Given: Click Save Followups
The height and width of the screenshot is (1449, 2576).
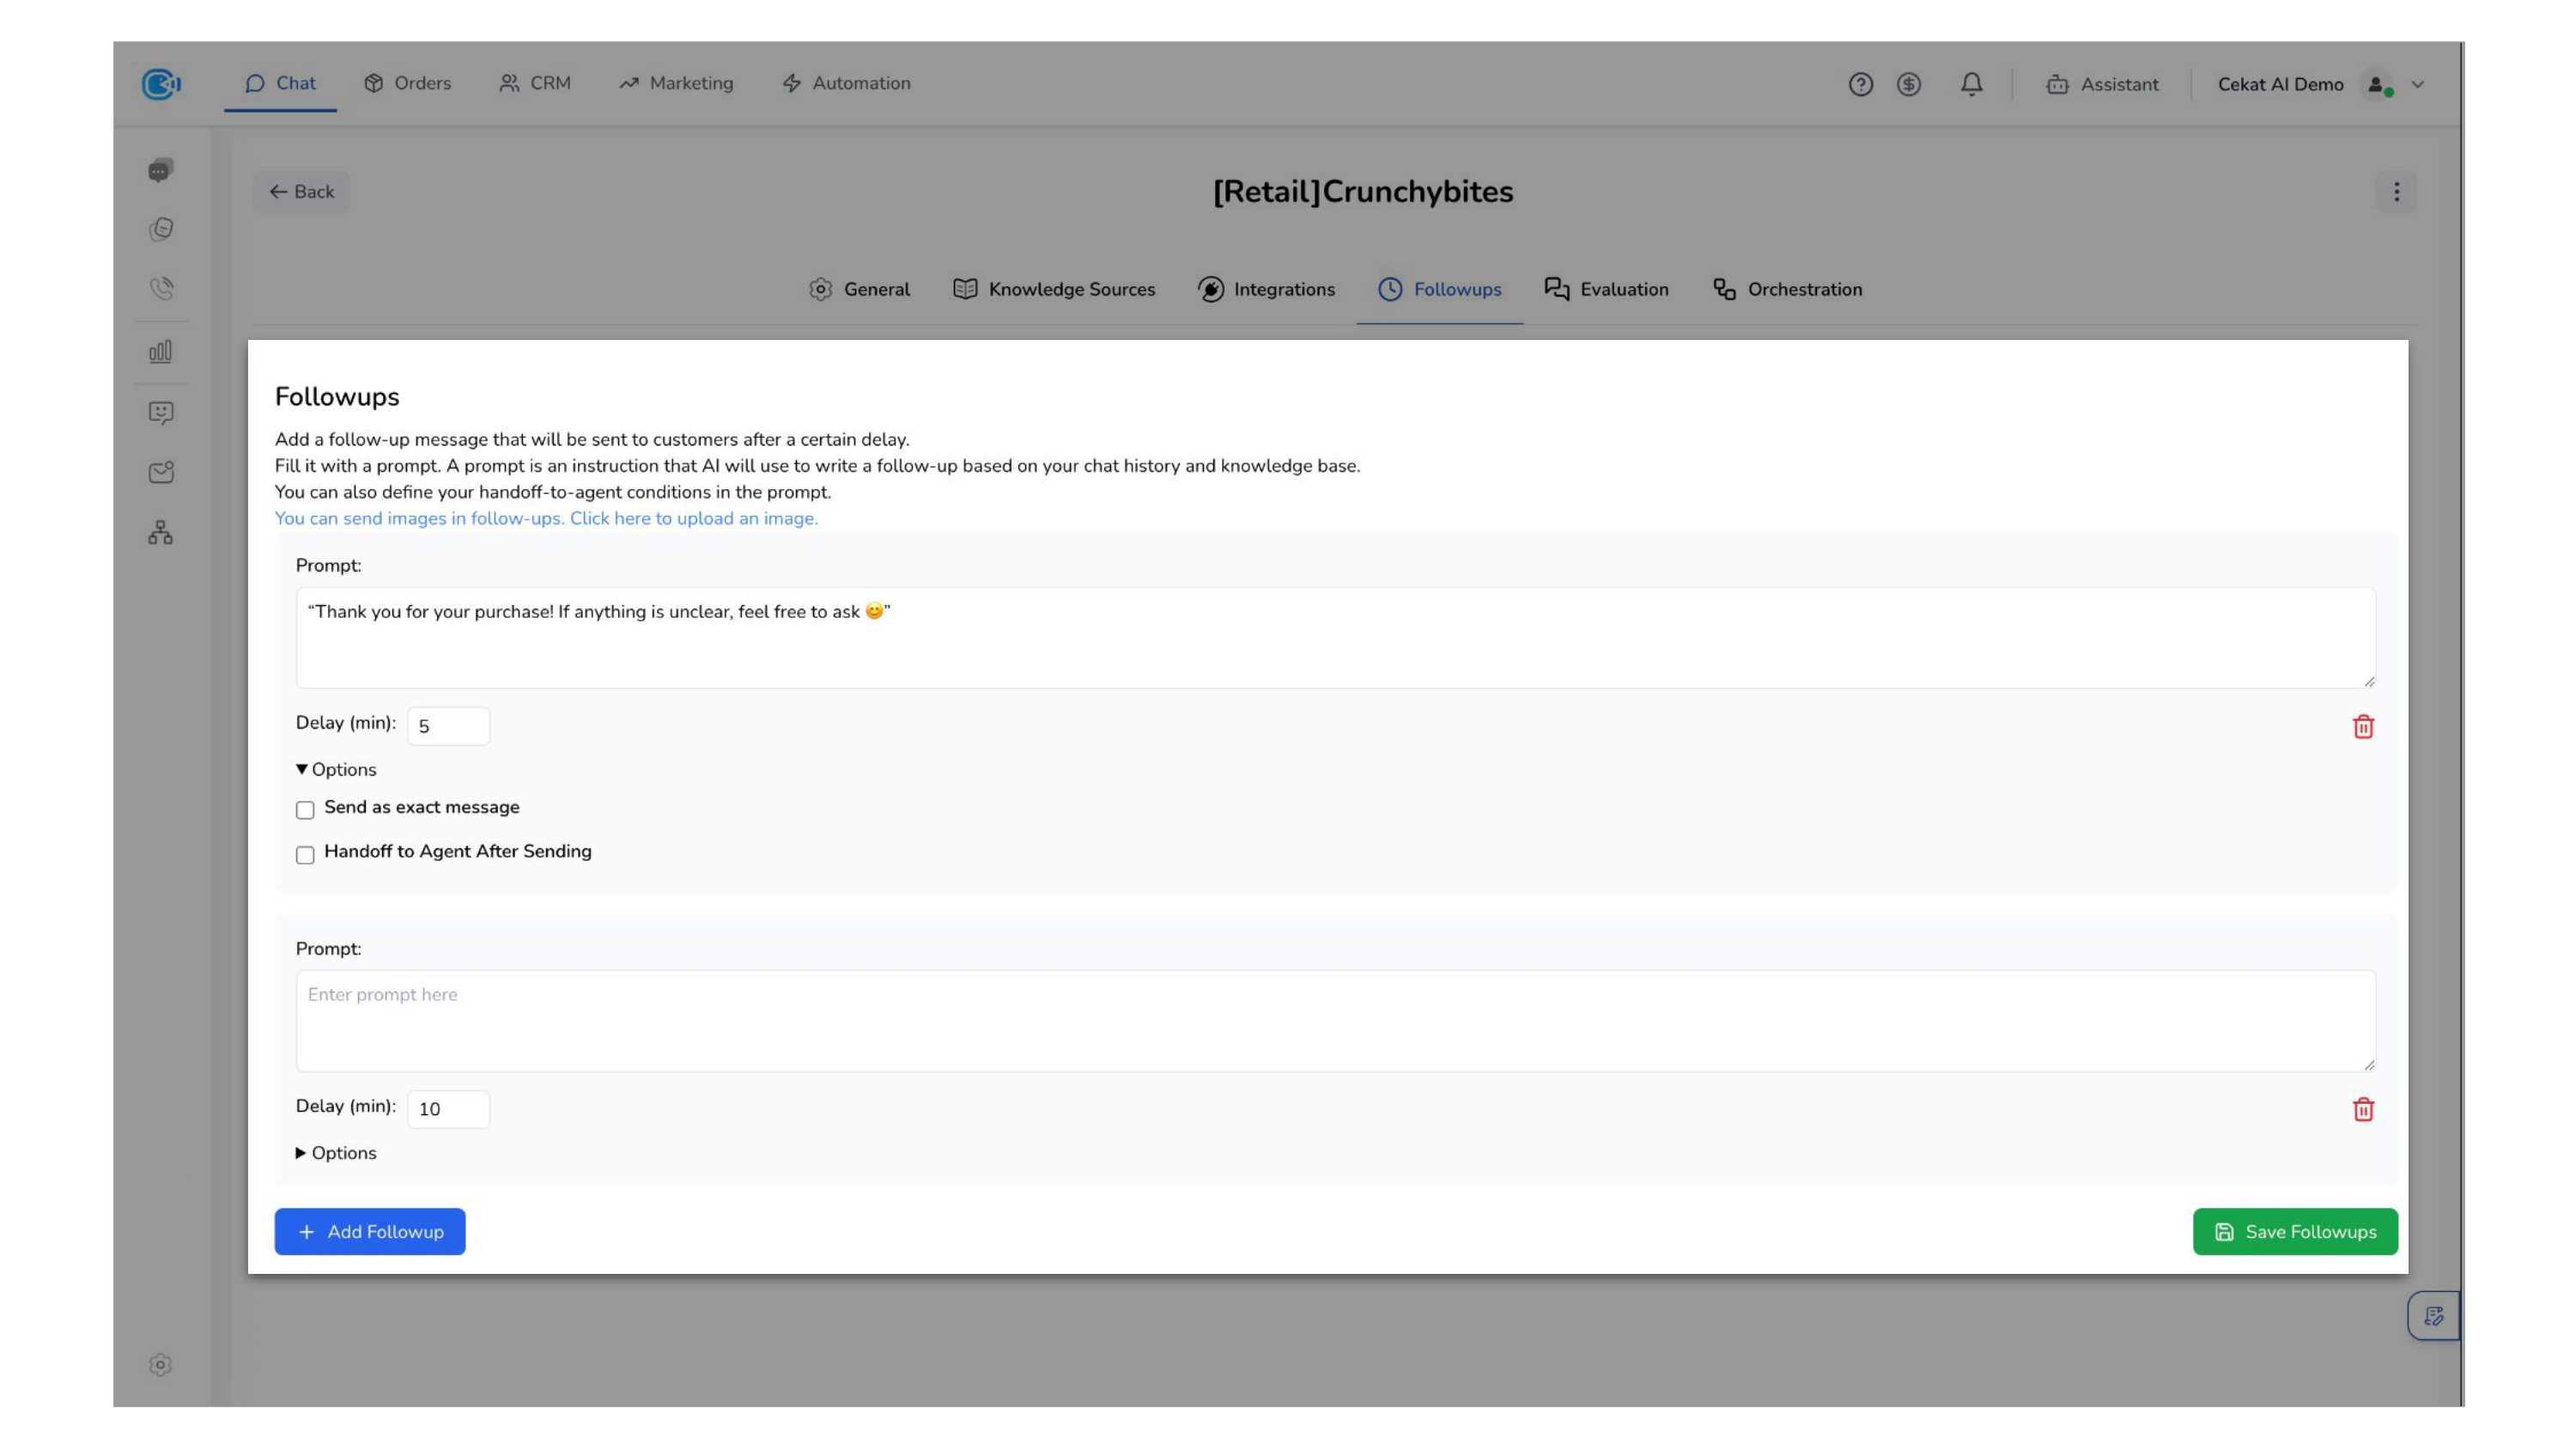Looking at the screenshot, I should point(2295,1232).
